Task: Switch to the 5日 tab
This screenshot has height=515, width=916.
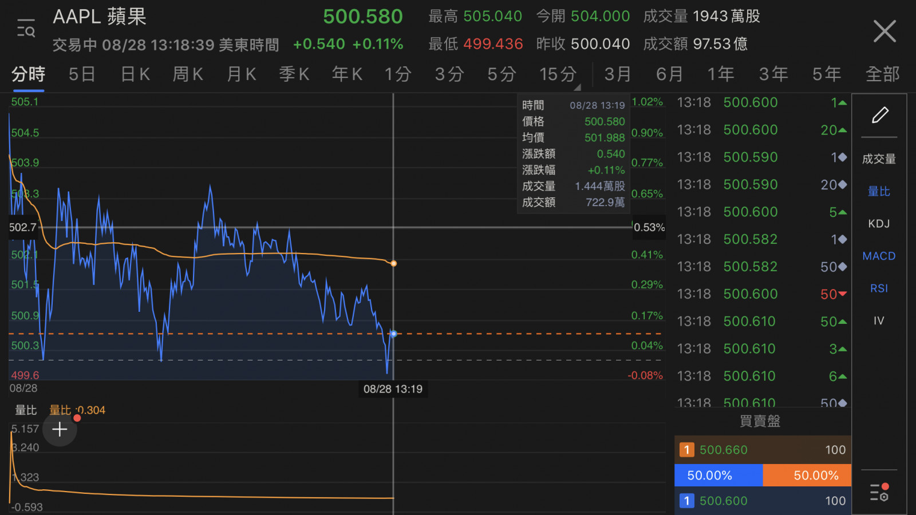Action: 82,74
